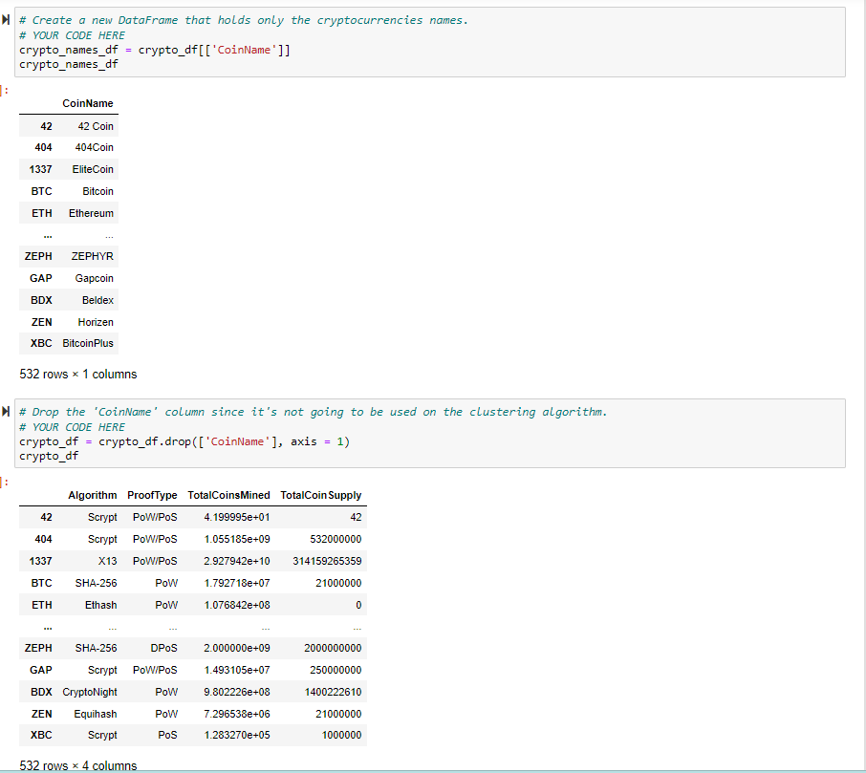866x773 pixels.
Task: Click the TotalCoinsMined column header
Action: [x=228, y=495]
